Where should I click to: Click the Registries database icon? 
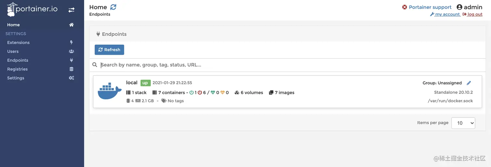coord(71,69)
